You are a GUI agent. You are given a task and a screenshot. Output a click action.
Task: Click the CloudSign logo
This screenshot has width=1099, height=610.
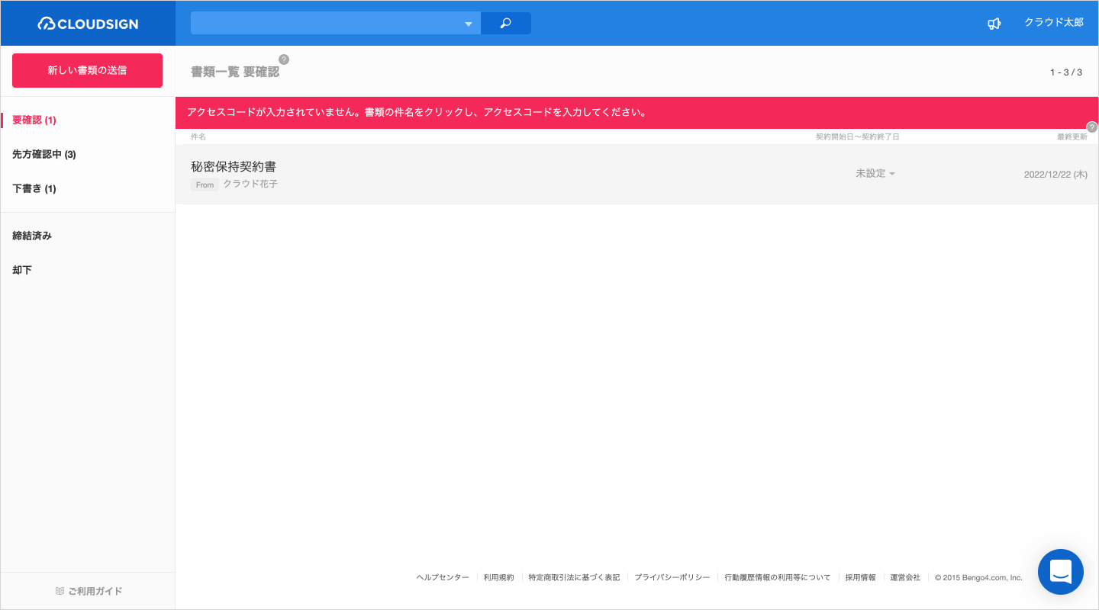[x=88, y=24]
